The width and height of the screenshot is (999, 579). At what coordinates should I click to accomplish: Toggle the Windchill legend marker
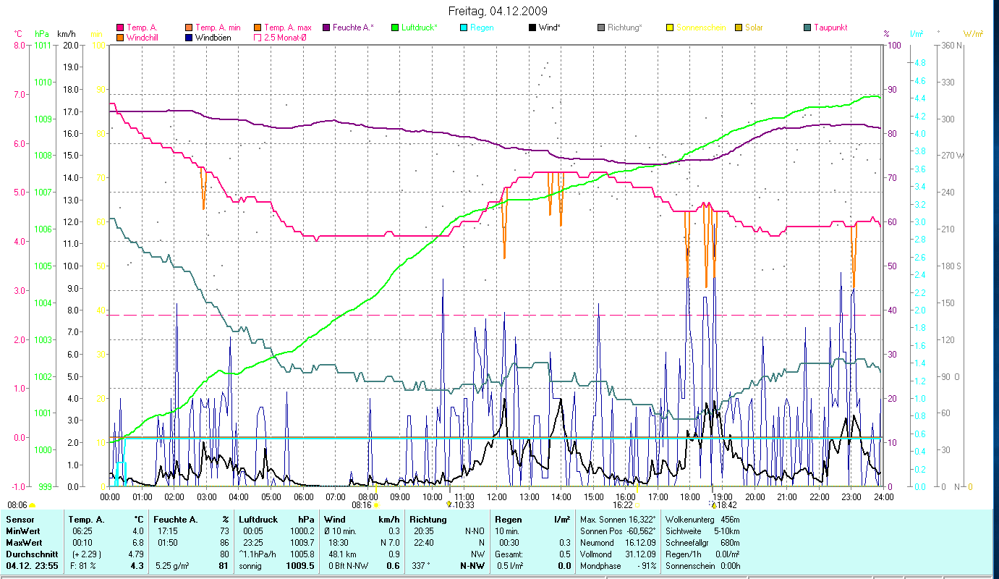click(120, 38)
